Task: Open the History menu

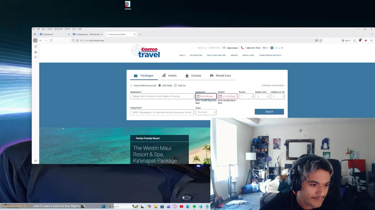Action: 50,29
